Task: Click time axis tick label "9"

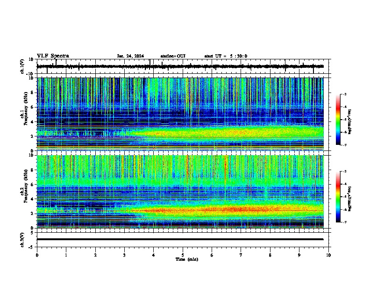Action: (x=299, y=255)
